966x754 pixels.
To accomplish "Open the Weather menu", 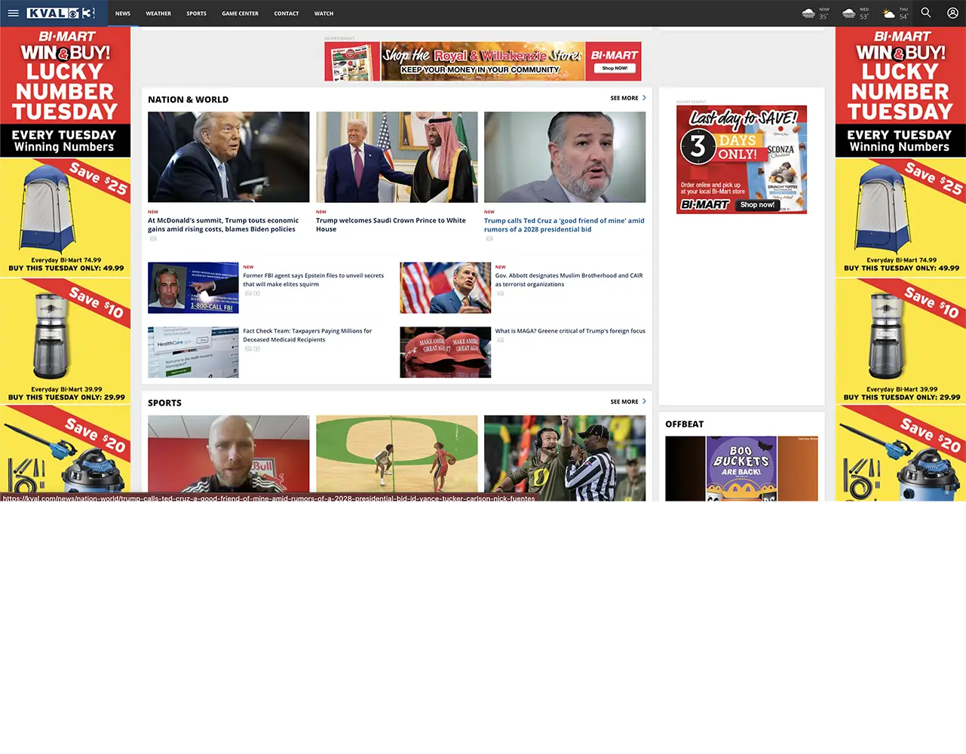I will point(158,14).
